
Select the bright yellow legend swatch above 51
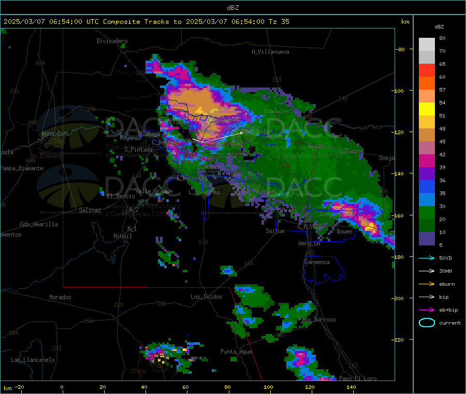tap(427, 109)
